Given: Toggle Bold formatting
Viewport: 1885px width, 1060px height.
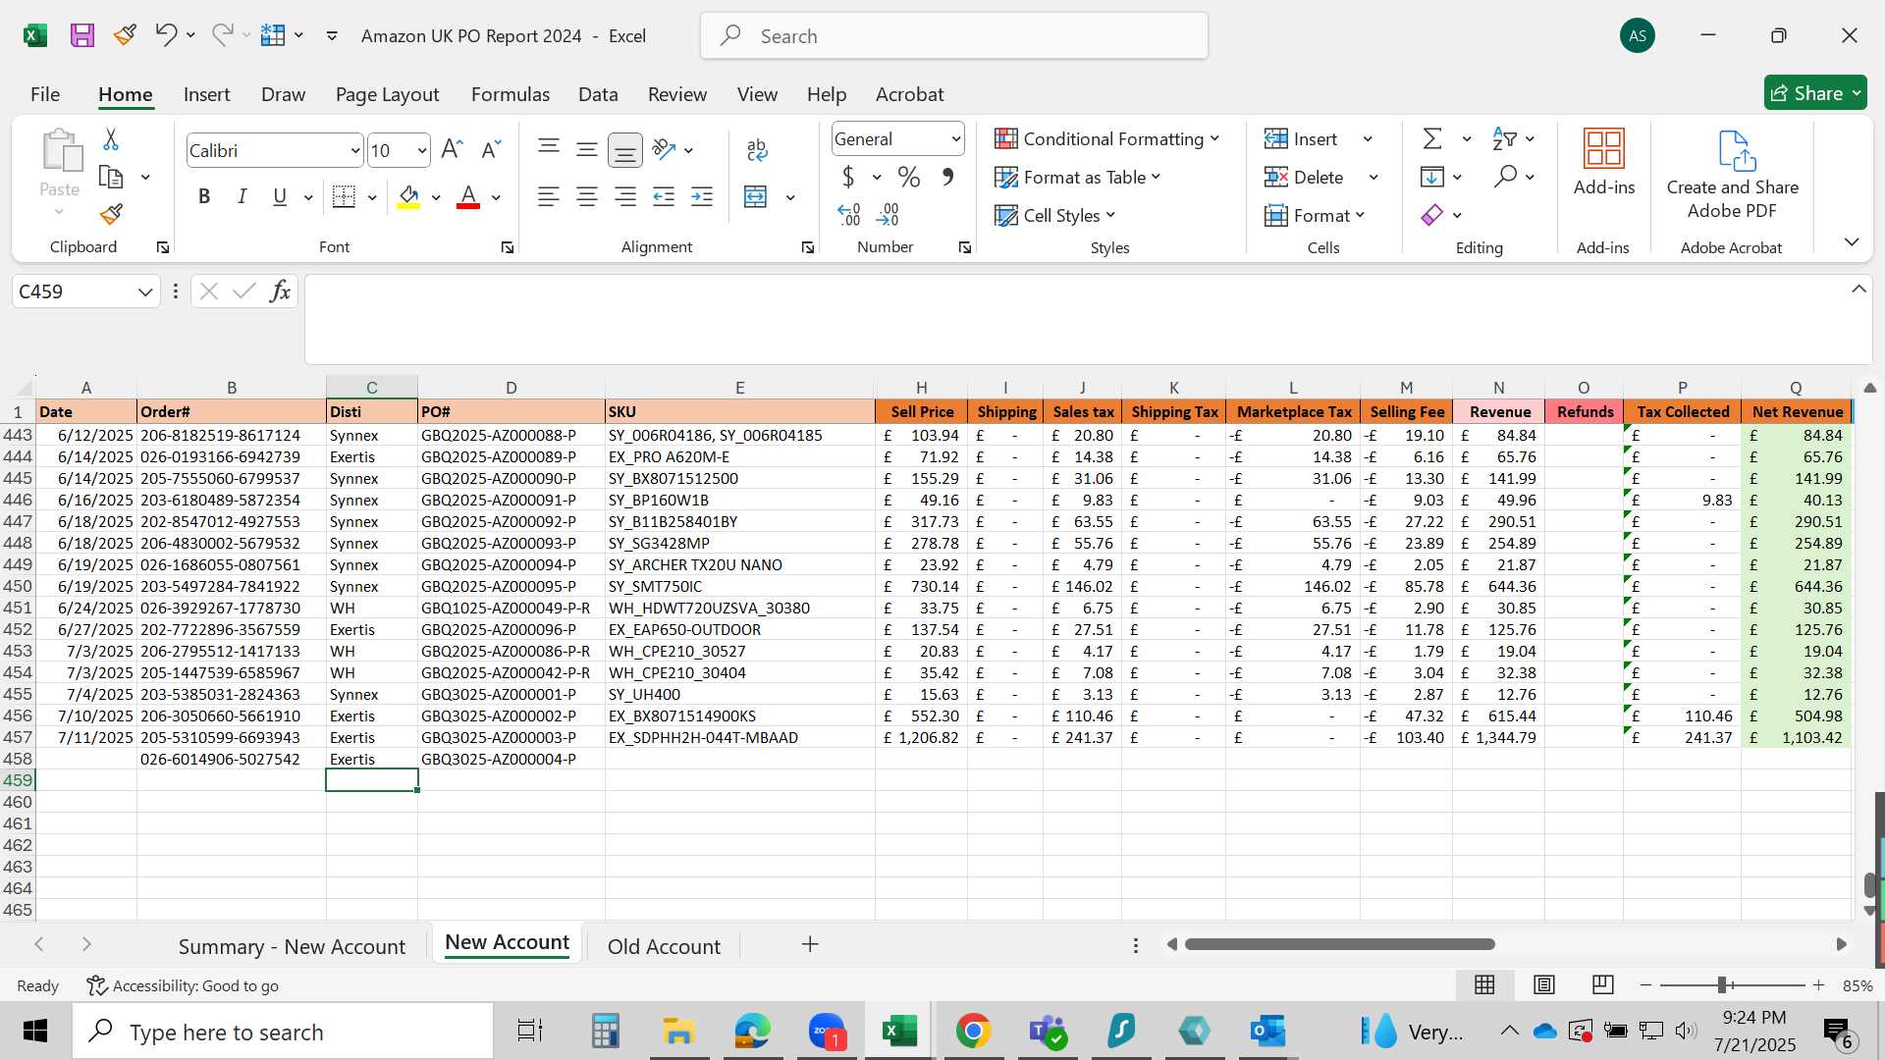Looking at the screenshot, I should point(204,197).
